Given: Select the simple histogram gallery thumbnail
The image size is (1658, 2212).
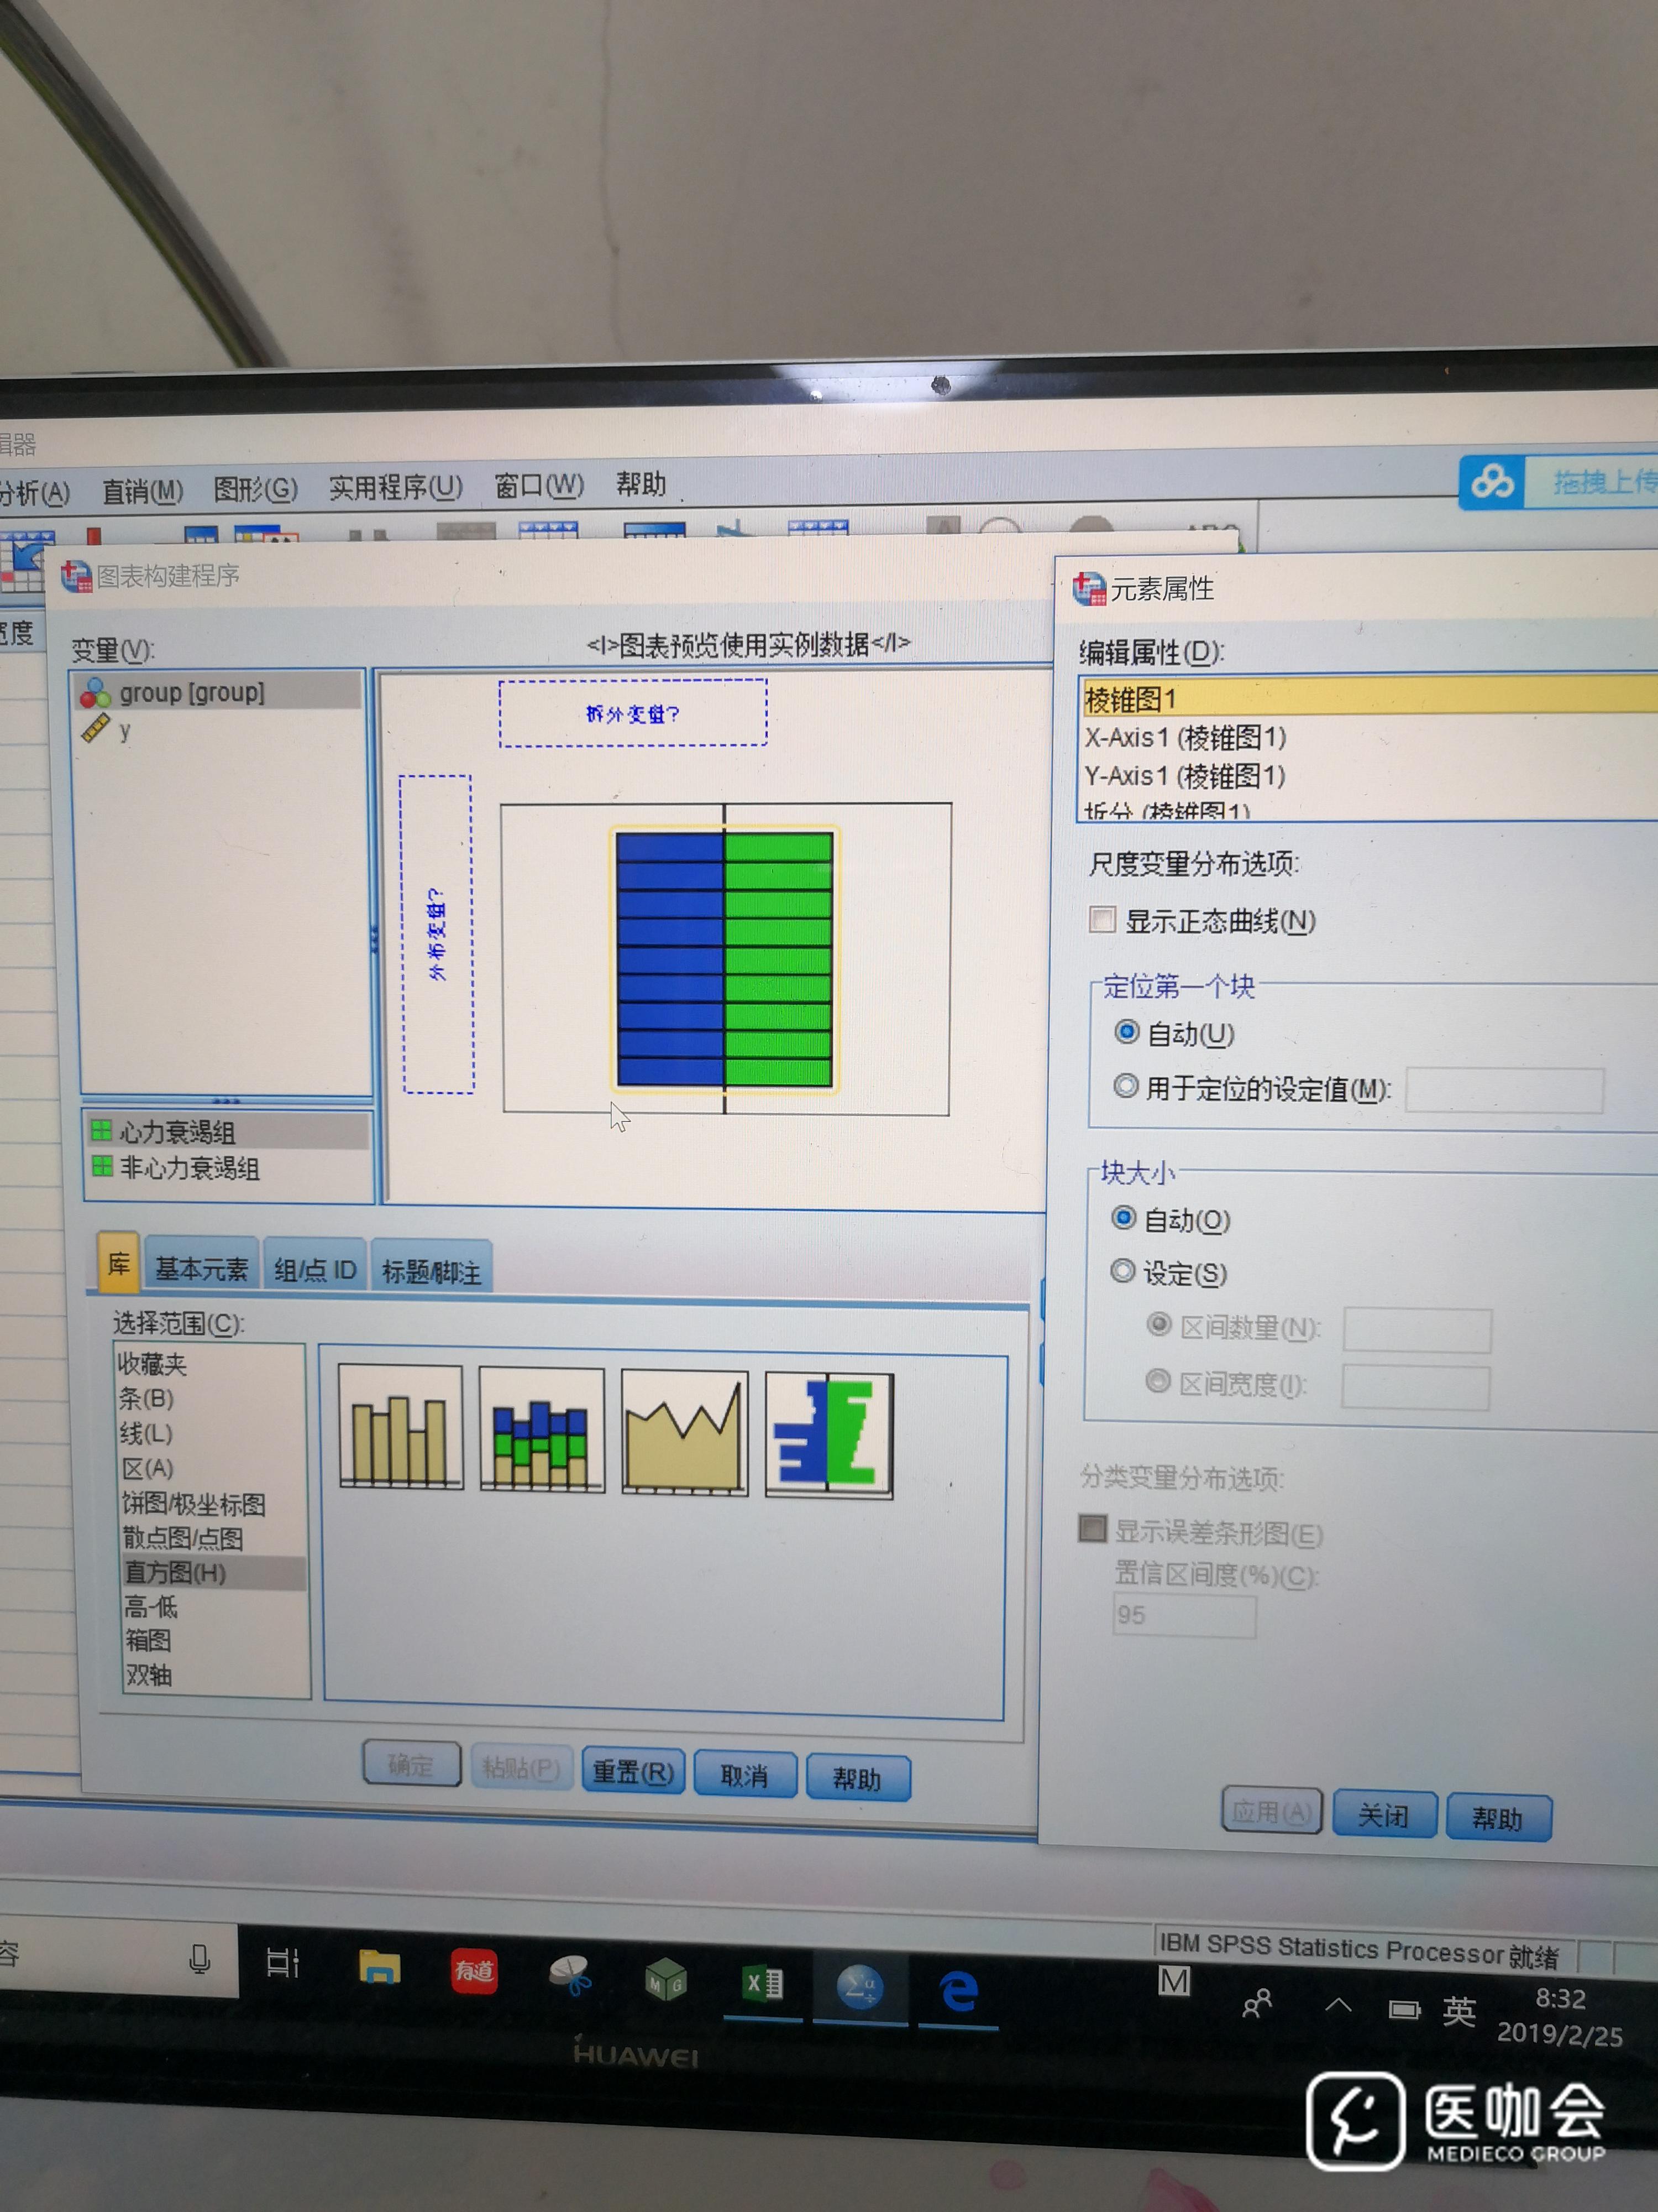Looking at the screenshot, I should click(400, 1428).
